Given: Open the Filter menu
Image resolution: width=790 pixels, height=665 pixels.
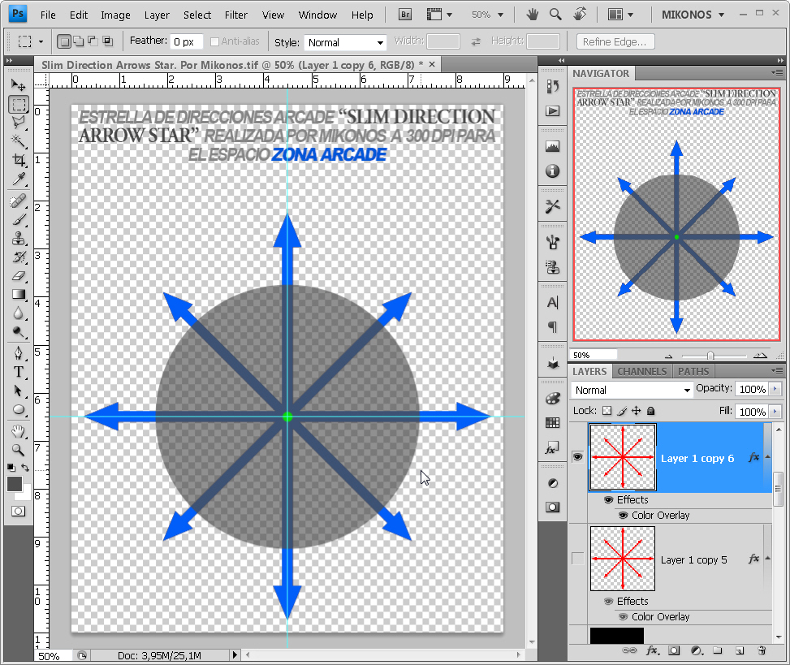Looking at the screenshot, I should (x=235, y=15).
